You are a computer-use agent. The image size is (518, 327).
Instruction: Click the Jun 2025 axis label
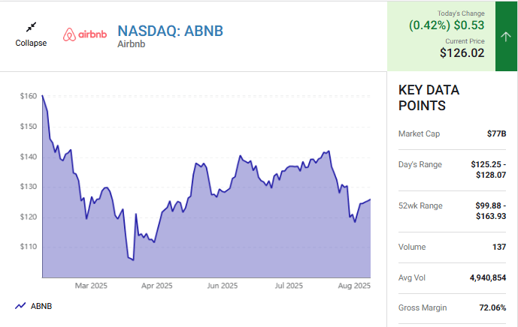click(223, 286)
